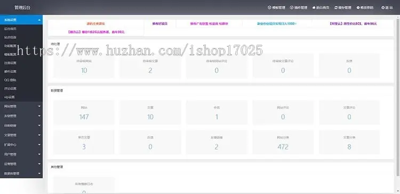Click the icon beside 修改密码
The width and height of the screenshot is (400, 194).
(x=358, y=7)
